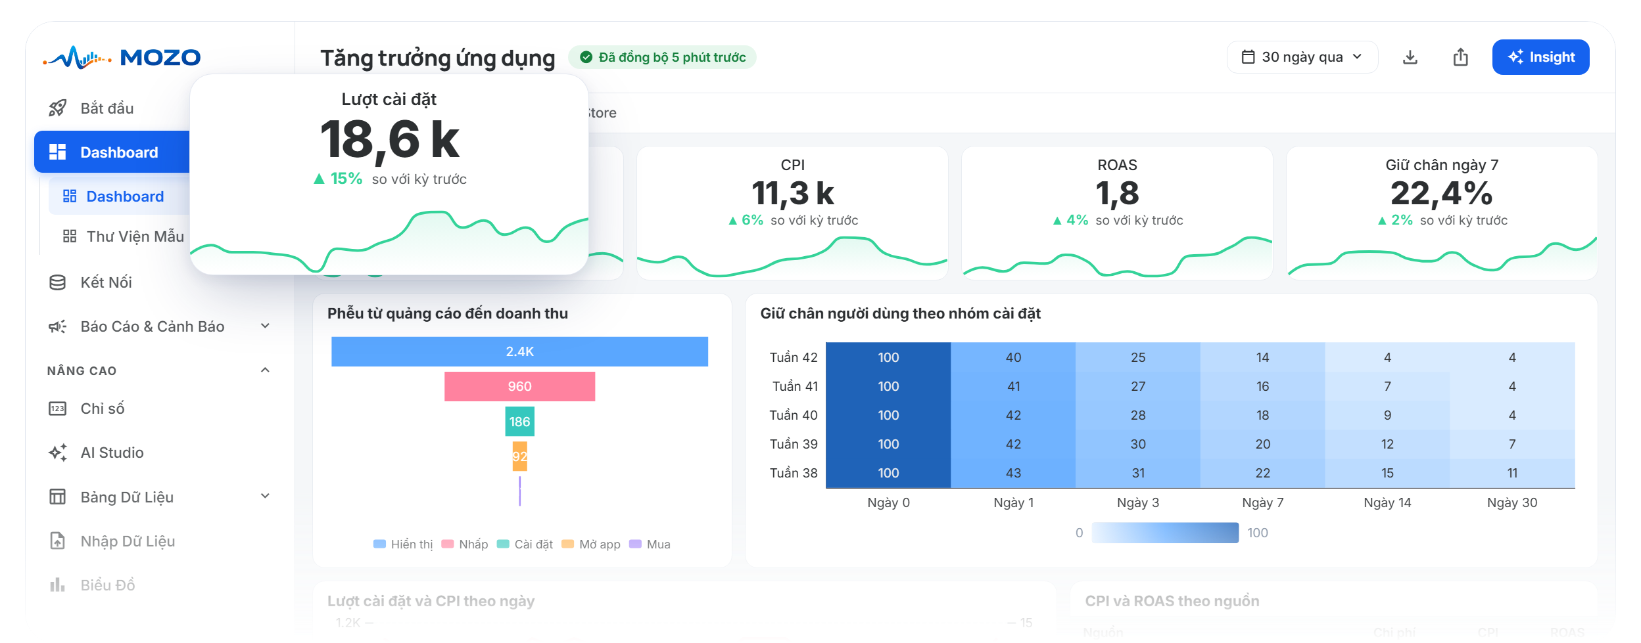Screen dimensions: 1641x643
Task: Click the download icon in header
Action: tap(1410, 57)
